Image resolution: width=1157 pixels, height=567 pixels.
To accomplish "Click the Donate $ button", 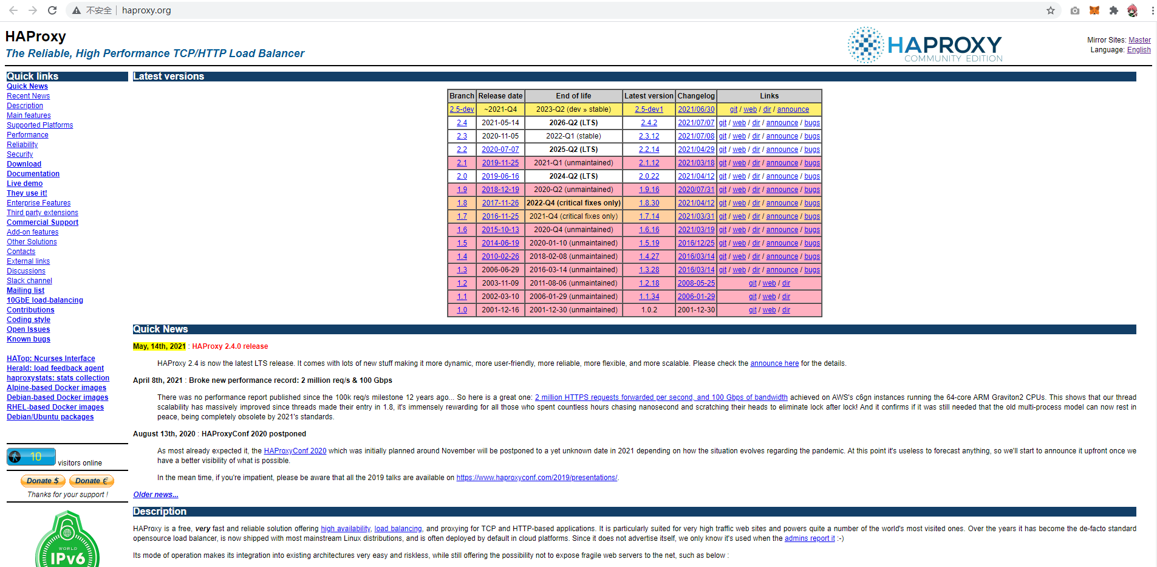I will 43,481.
